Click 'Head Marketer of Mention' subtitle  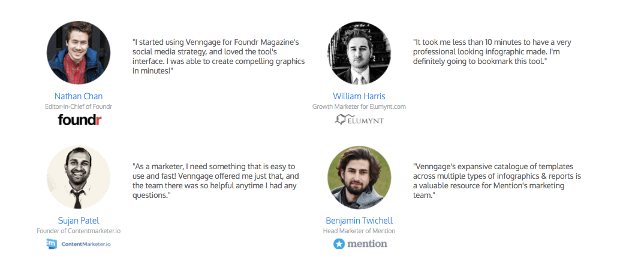[359, 231]
